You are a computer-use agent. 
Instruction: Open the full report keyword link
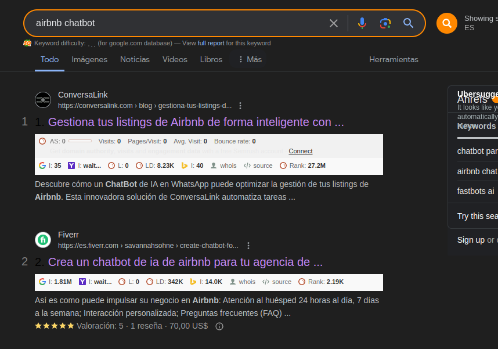(x=211, y=43)
